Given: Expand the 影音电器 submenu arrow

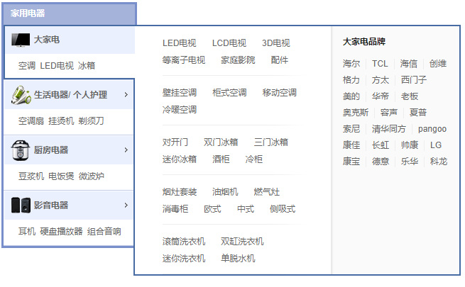Looking at the screenshot, I should point(126,206).
